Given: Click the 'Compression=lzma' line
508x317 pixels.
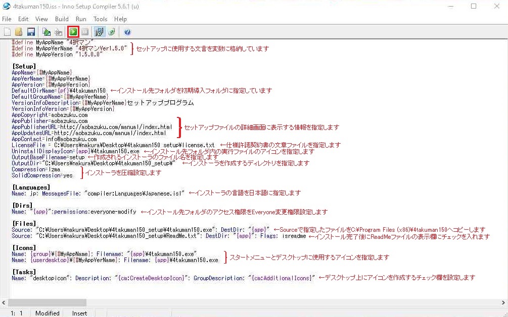Looking at the screenshot, I should [36, 169].
